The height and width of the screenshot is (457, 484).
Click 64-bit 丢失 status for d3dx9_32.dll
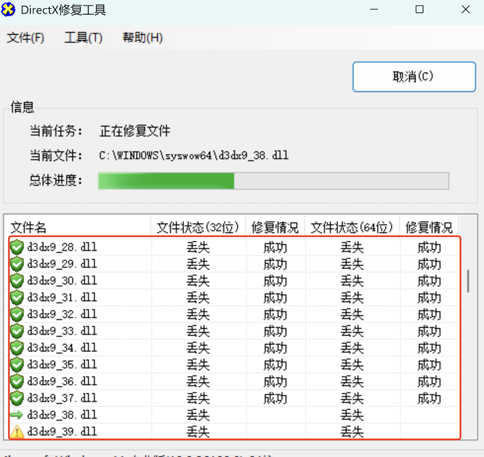[352, 314]
